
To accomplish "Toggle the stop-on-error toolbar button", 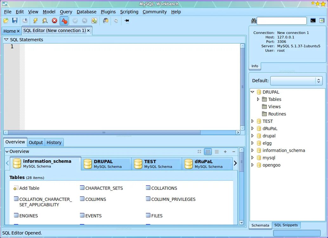I will 64,21.
